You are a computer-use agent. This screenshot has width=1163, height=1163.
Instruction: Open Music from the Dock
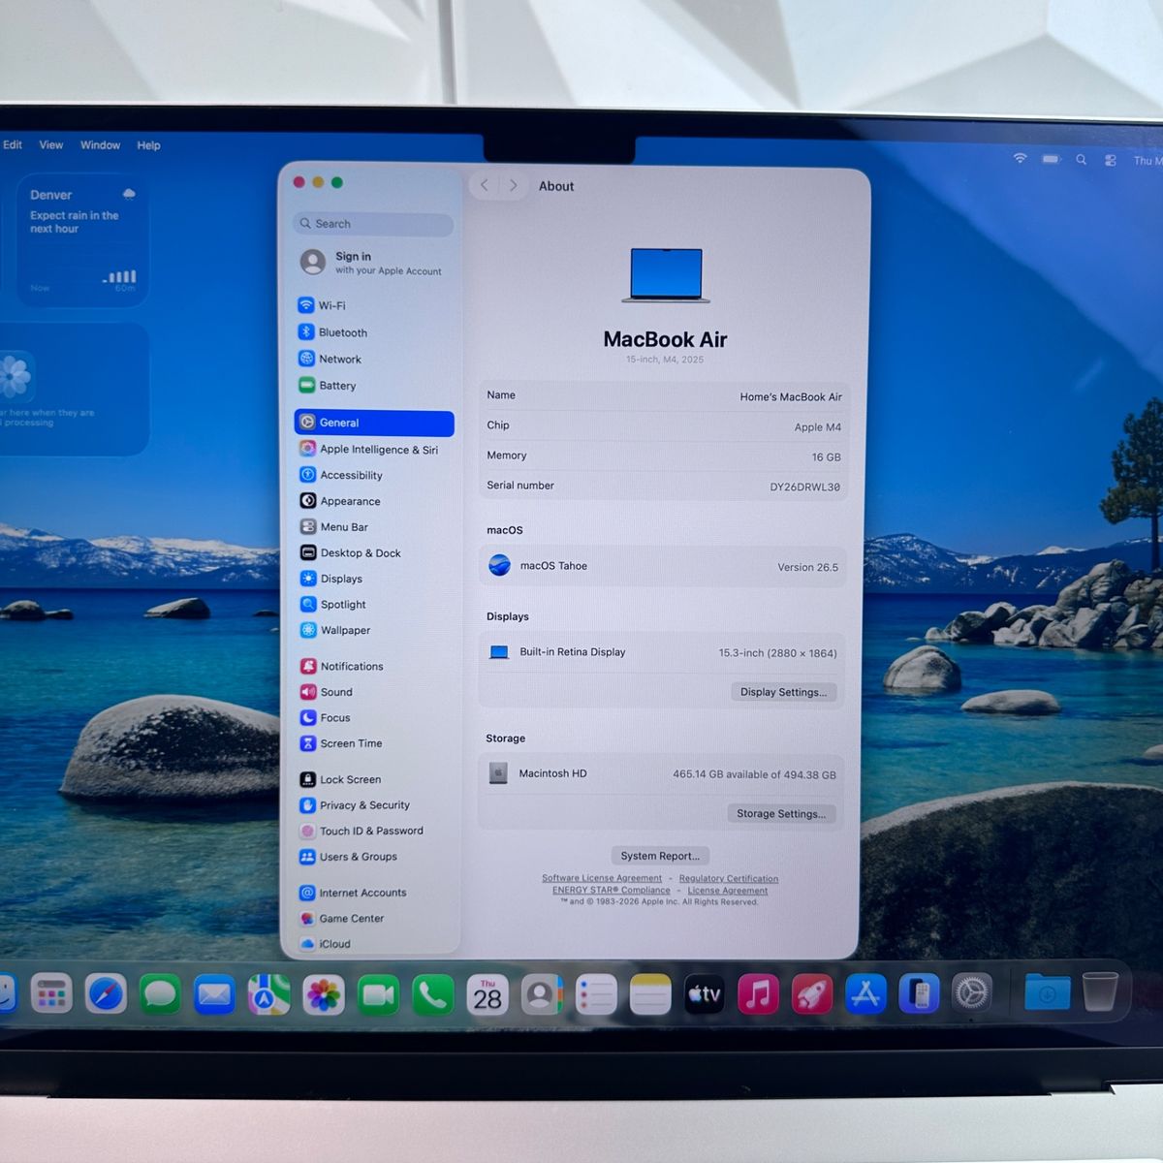(x=758, y=994)
